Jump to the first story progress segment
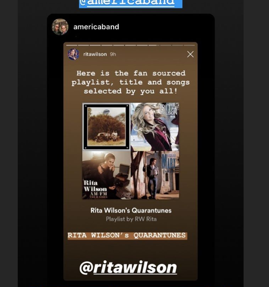The height and width of the screenshot is (287, 269). point(71,45)
